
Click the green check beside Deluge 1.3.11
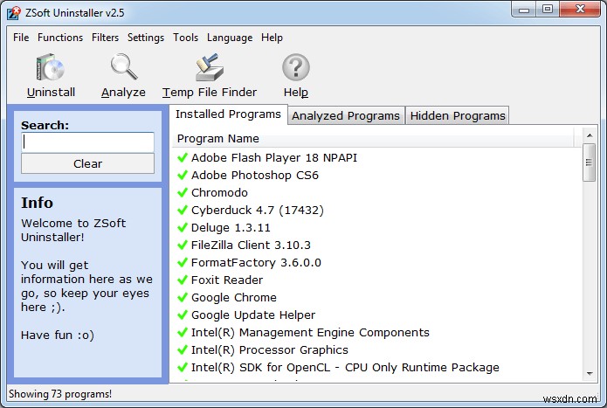pyautogui.click(x=183, y=227)
